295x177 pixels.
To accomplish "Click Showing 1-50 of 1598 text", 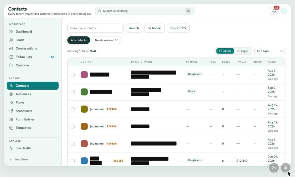I will [82, 51].
